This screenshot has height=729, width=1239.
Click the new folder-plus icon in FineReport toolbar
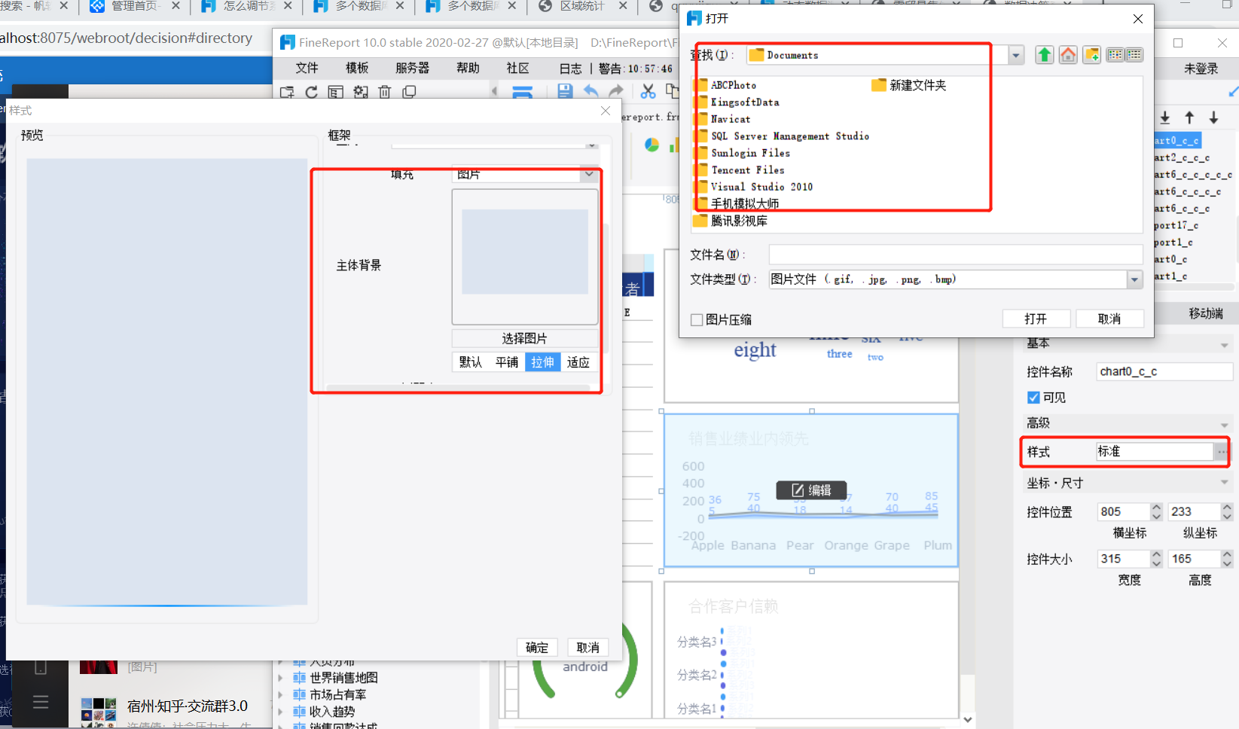pyautogui.click(x=287, y=92)
